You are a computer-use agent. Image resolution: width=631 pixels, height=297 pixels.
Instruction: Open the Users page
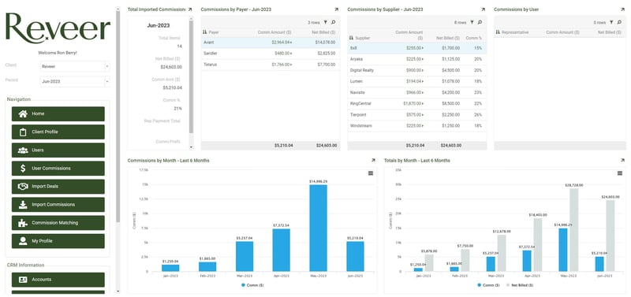[x=58, y=150]
